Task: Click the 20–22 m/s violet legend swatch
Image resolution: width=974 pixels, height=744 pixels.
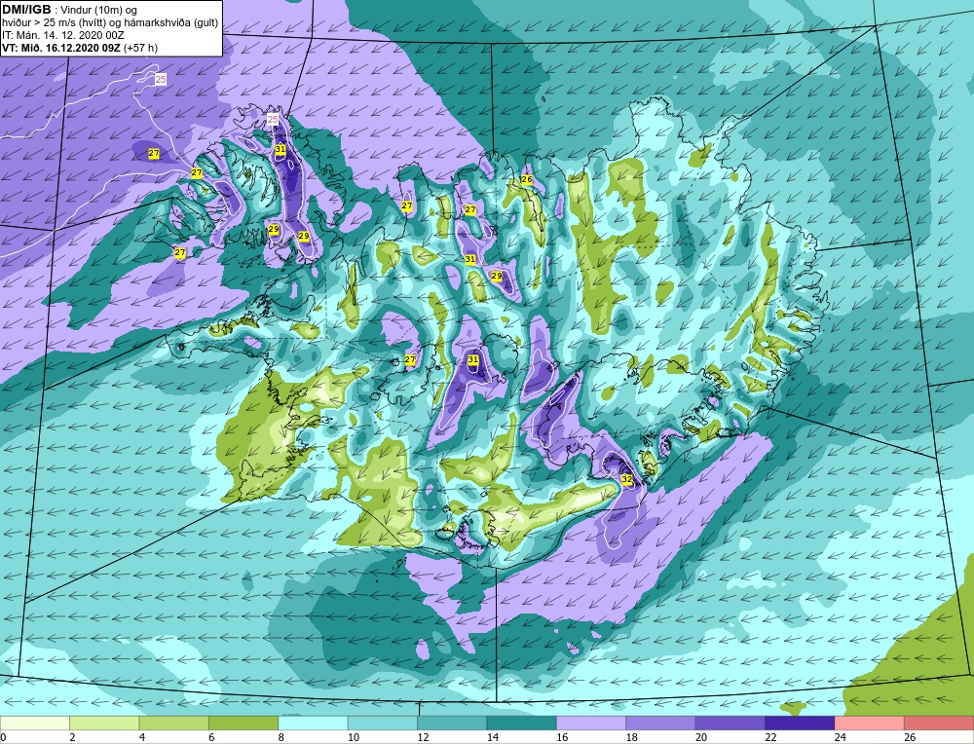Action: pos(730,724)
